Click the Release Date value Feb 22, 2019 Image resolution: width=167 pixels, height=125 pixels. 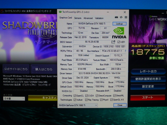(80, 37)
